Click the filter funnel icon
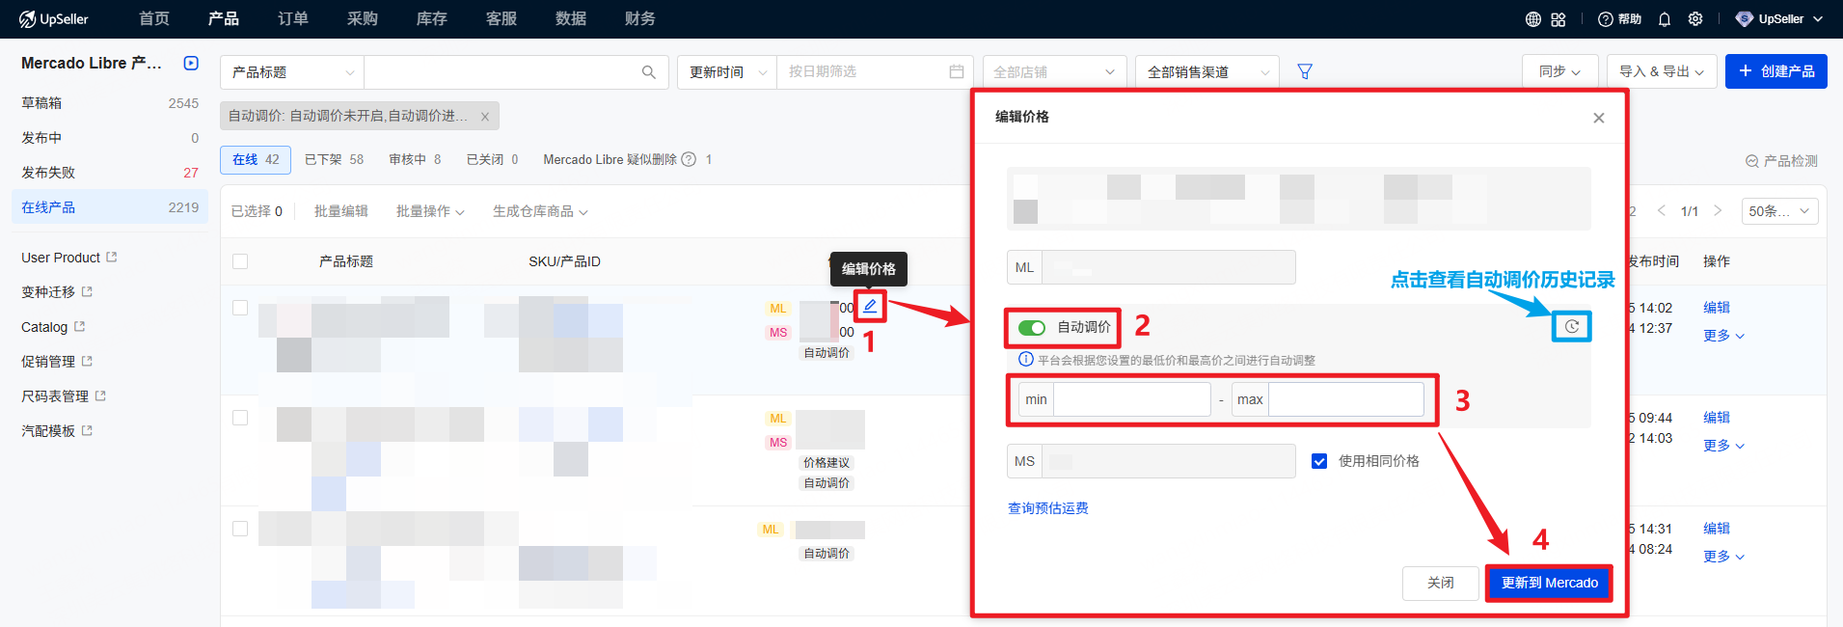This screenshot has height=627, width=1843. [x=1305, y=71]
